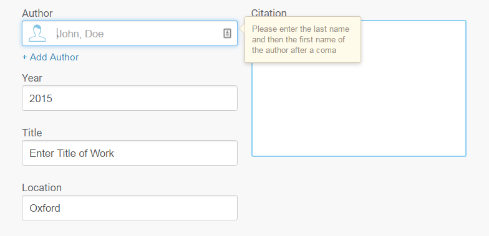Open the contact card autofill icon

tap(227, 34)
